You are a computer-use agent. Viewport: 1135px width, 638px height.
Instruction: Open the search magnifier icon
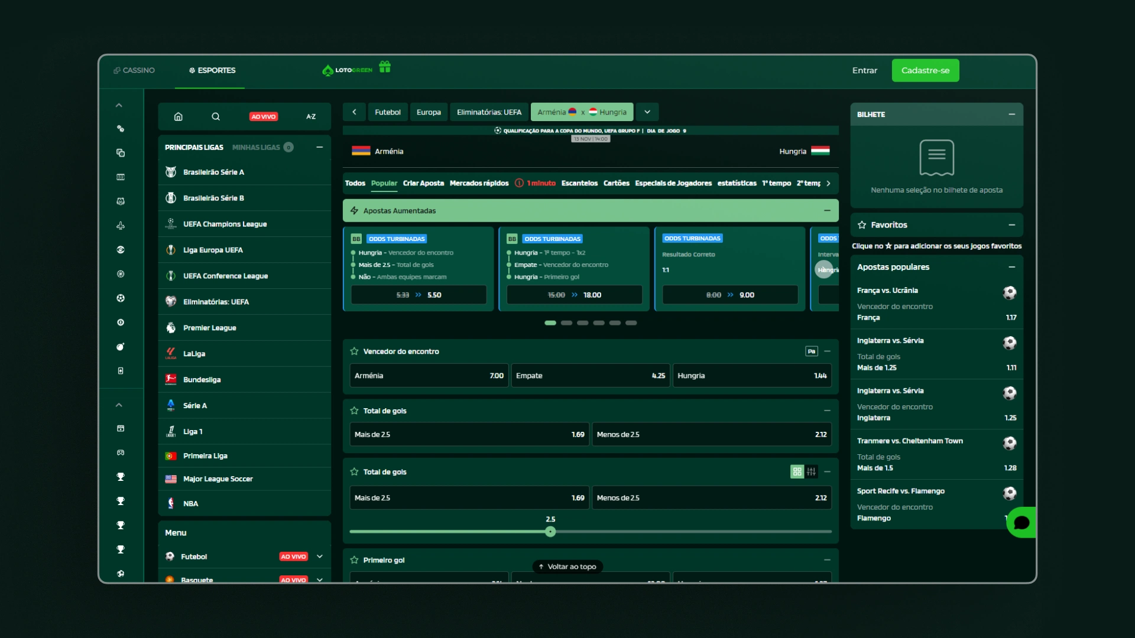pyautogui.click(x=216, y=116)
